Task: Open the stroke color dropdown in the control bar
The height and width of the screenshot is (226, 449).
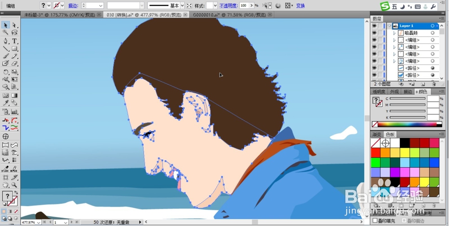Action: point(62,5)
